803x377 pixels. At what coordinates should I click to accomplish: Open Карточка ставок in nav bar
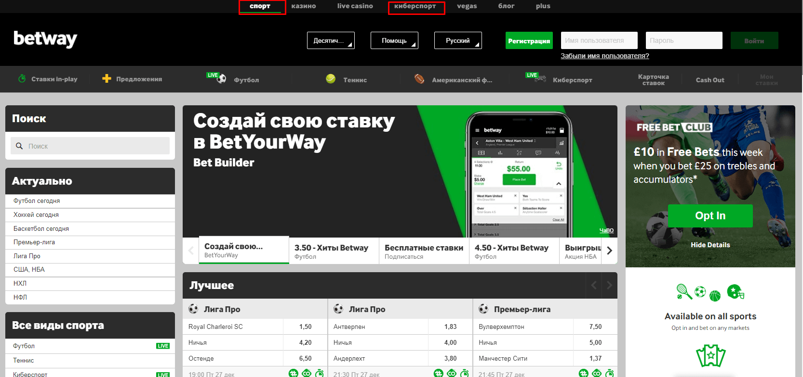click(653, 79)
